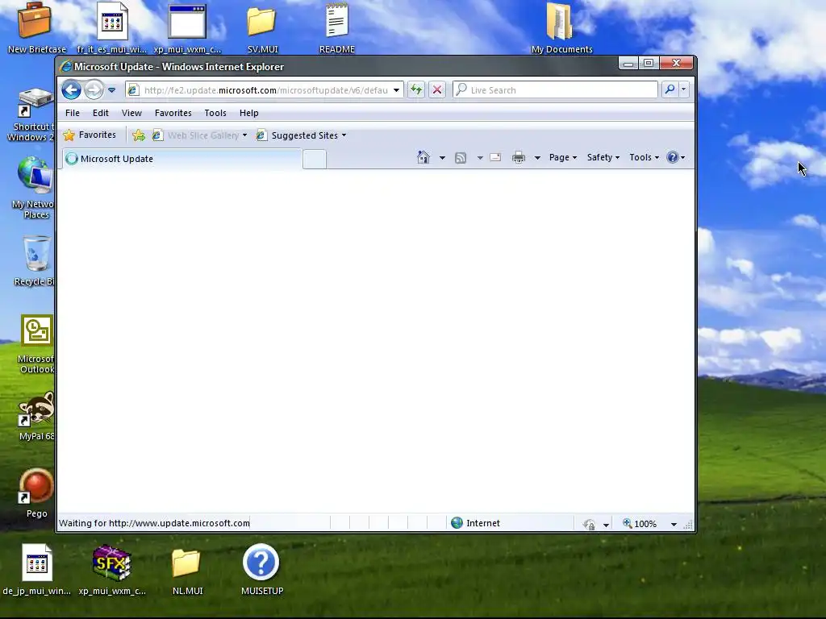Open the Help menu
The image size is (826, 619).
248,113
